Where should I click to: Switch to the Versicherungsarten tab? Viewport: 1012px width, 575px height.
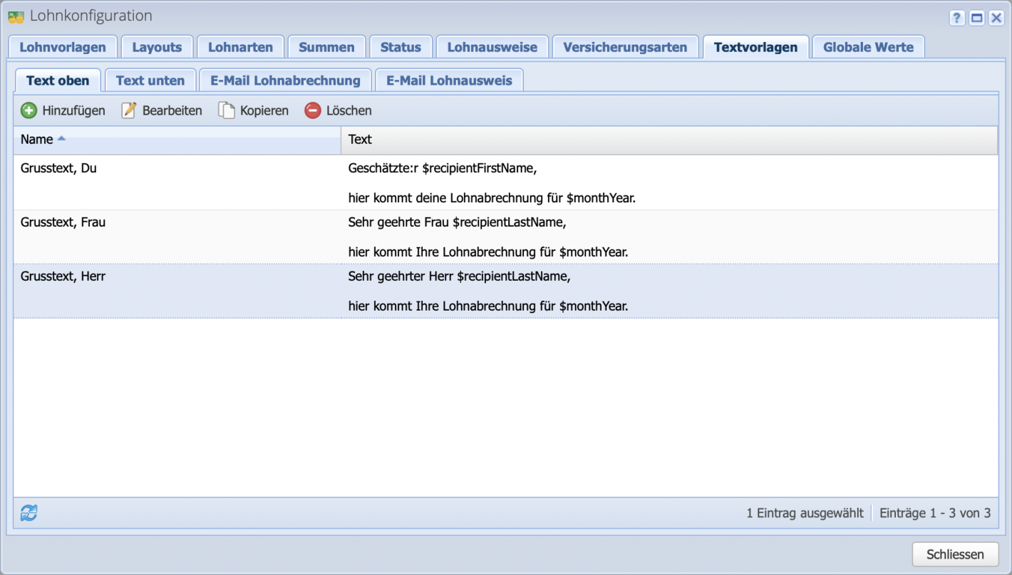[625, 46]
